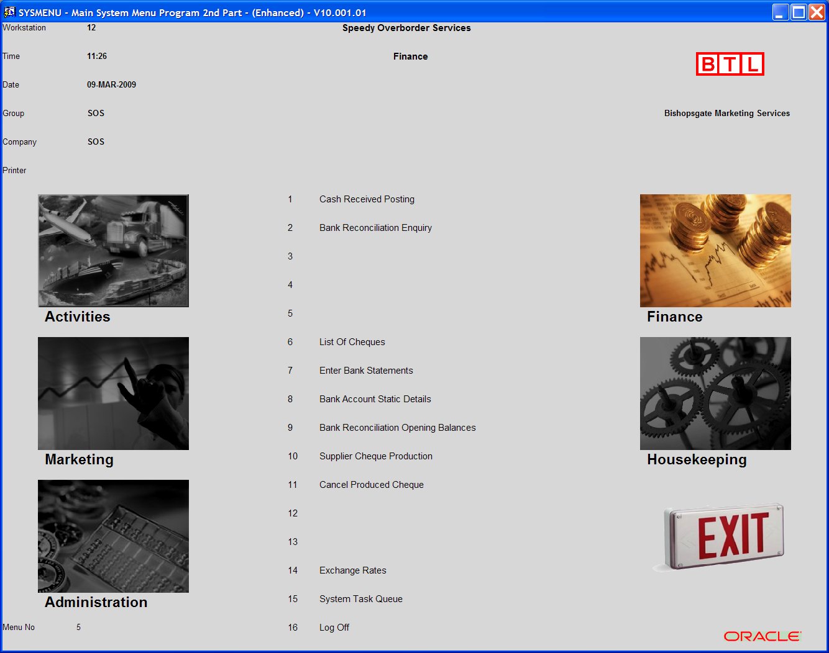
Task: Click the Administration label
Action: tap(96, 602)
